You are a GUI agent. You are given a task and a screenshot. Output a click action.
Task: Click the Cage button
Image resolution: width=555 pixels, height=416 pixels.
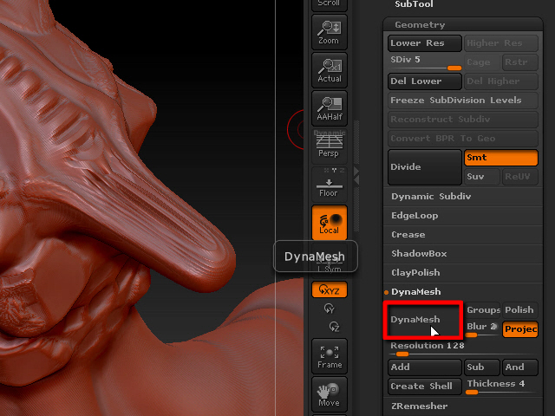click(482, 62)
